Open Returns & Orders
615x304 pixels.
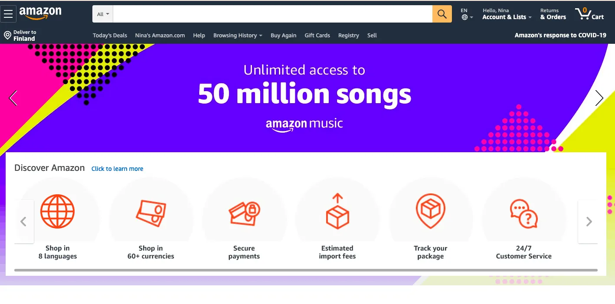[553, 14]
